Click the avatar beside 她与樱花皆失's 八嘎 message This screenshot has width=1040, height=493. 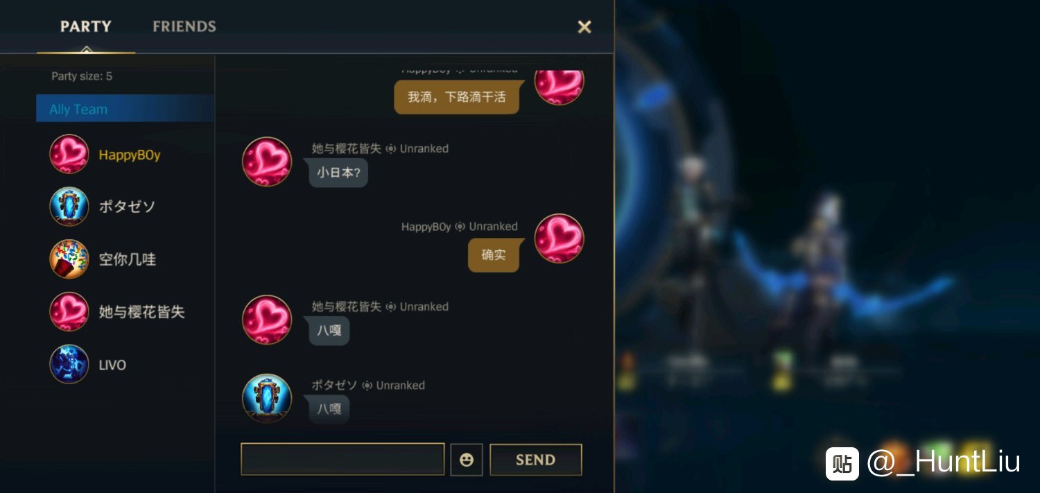(x=267, y=320)
